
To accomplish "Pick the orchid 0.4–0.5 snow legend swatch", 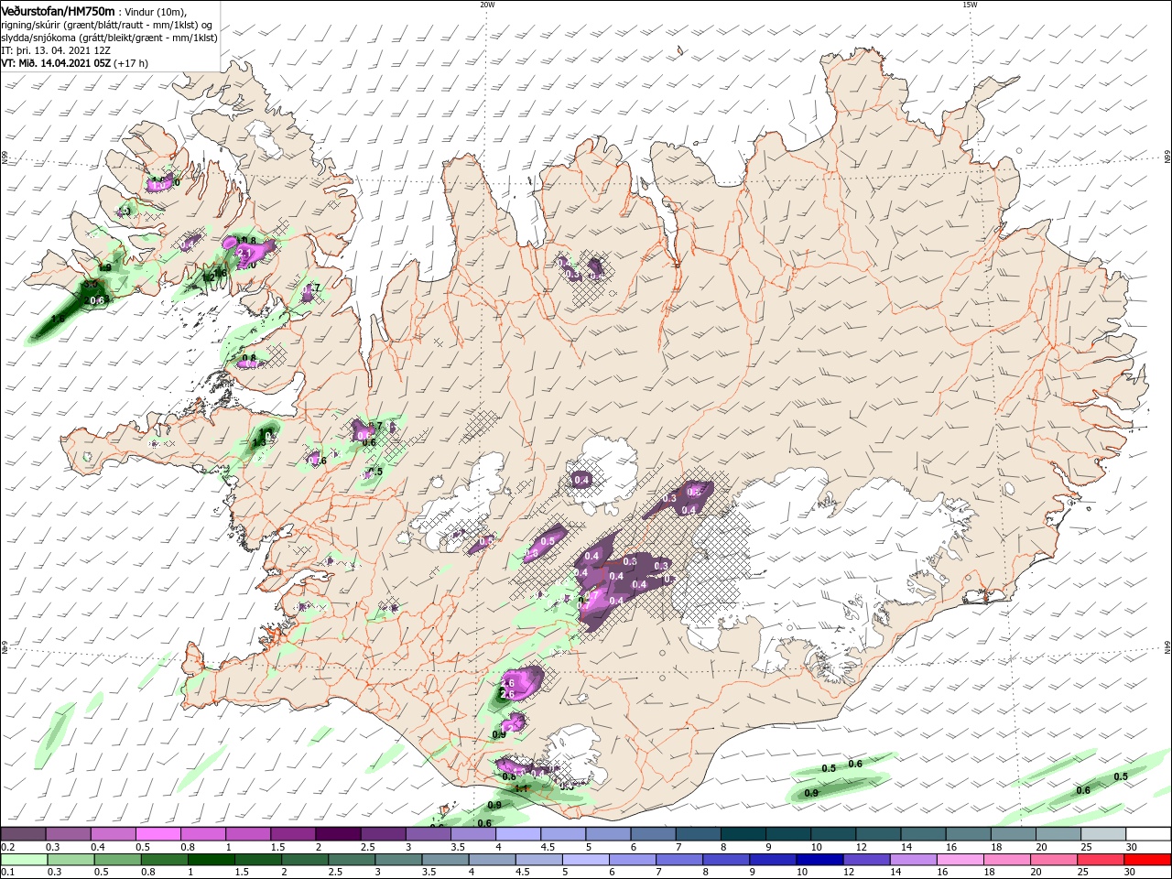I will coord(114,834).
